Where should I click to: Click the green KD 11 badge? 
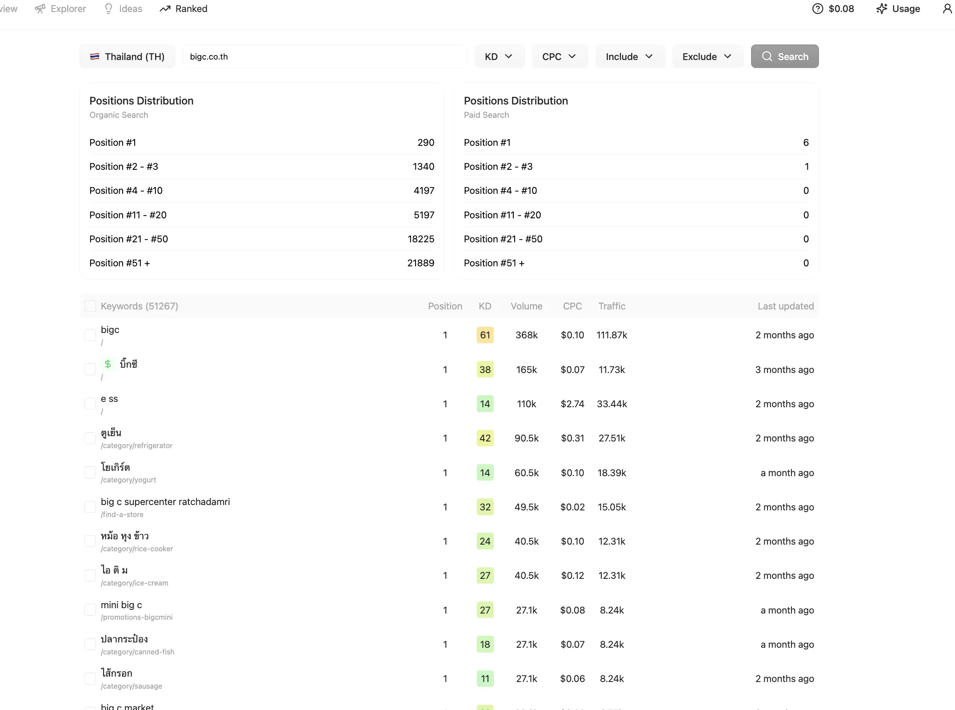point(485,678)
